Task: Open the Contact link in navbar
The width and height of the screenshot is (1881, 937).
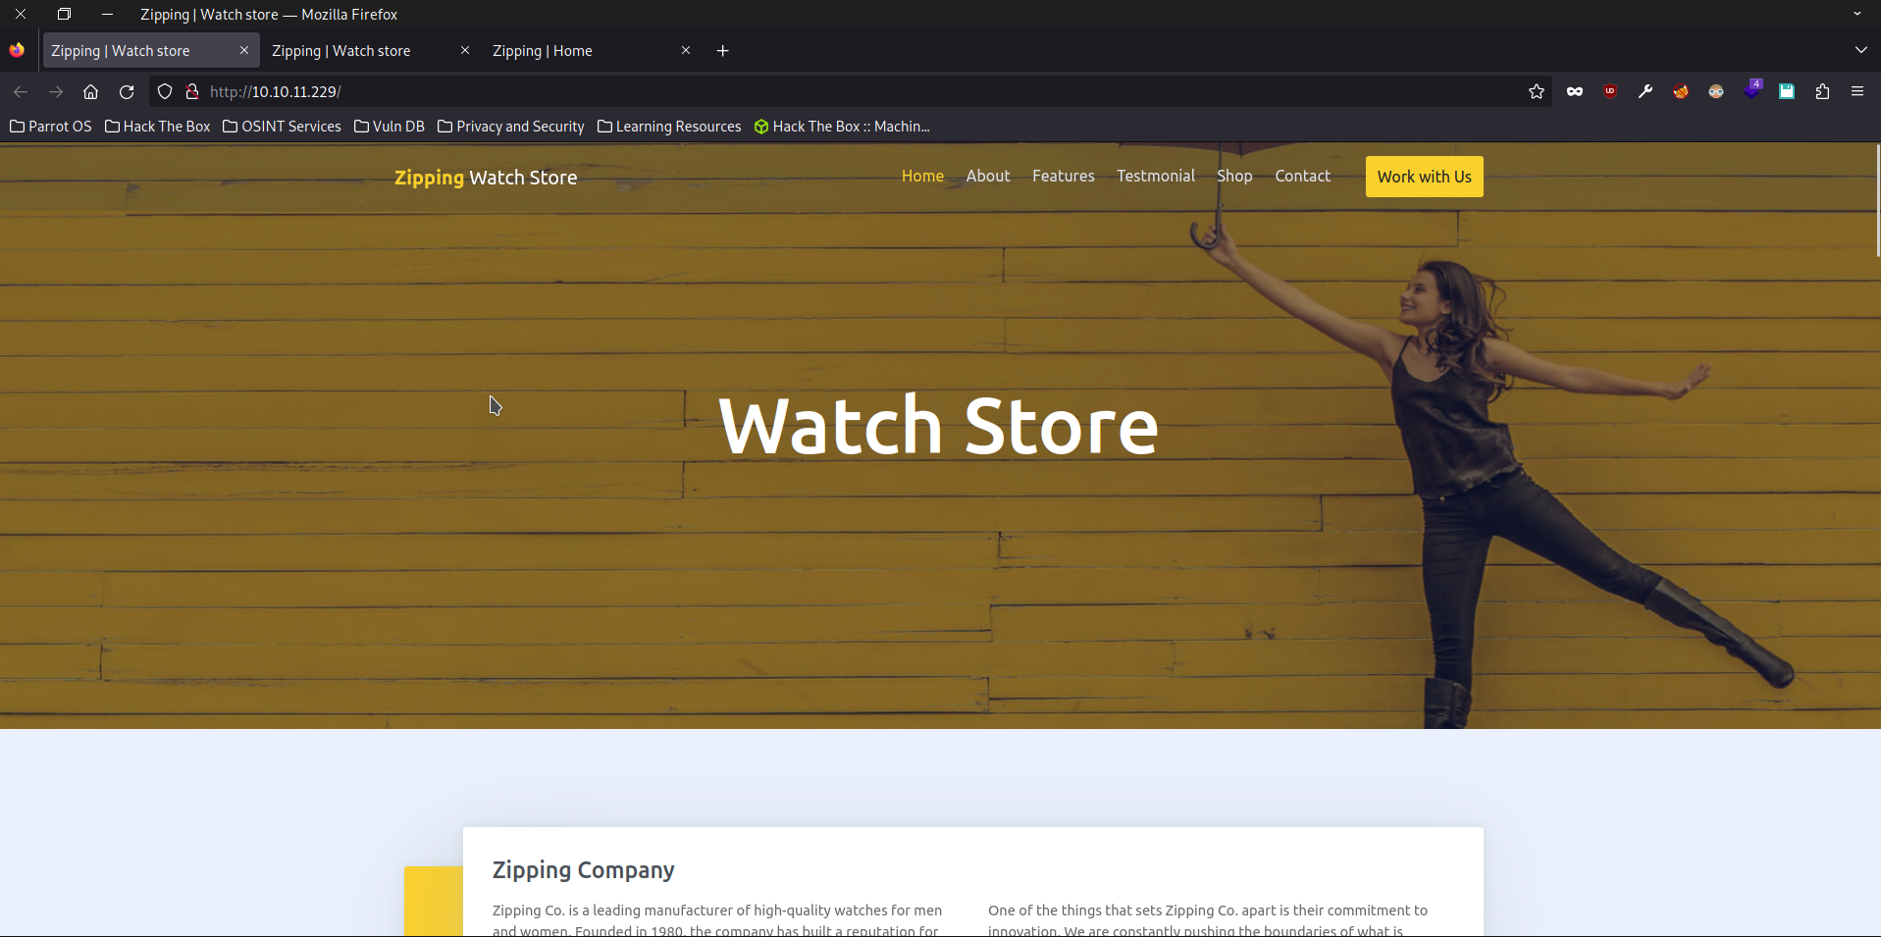Action: pos(1302,176)
